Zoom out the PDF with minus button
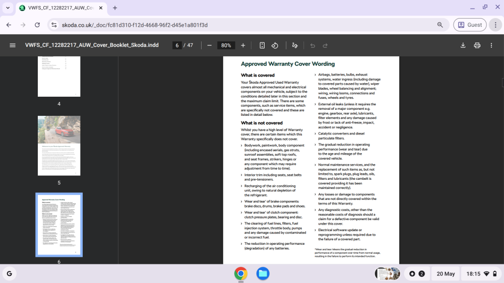Image resolution: width=504 pixels, height=283 pixels. [x=209, y=45]
